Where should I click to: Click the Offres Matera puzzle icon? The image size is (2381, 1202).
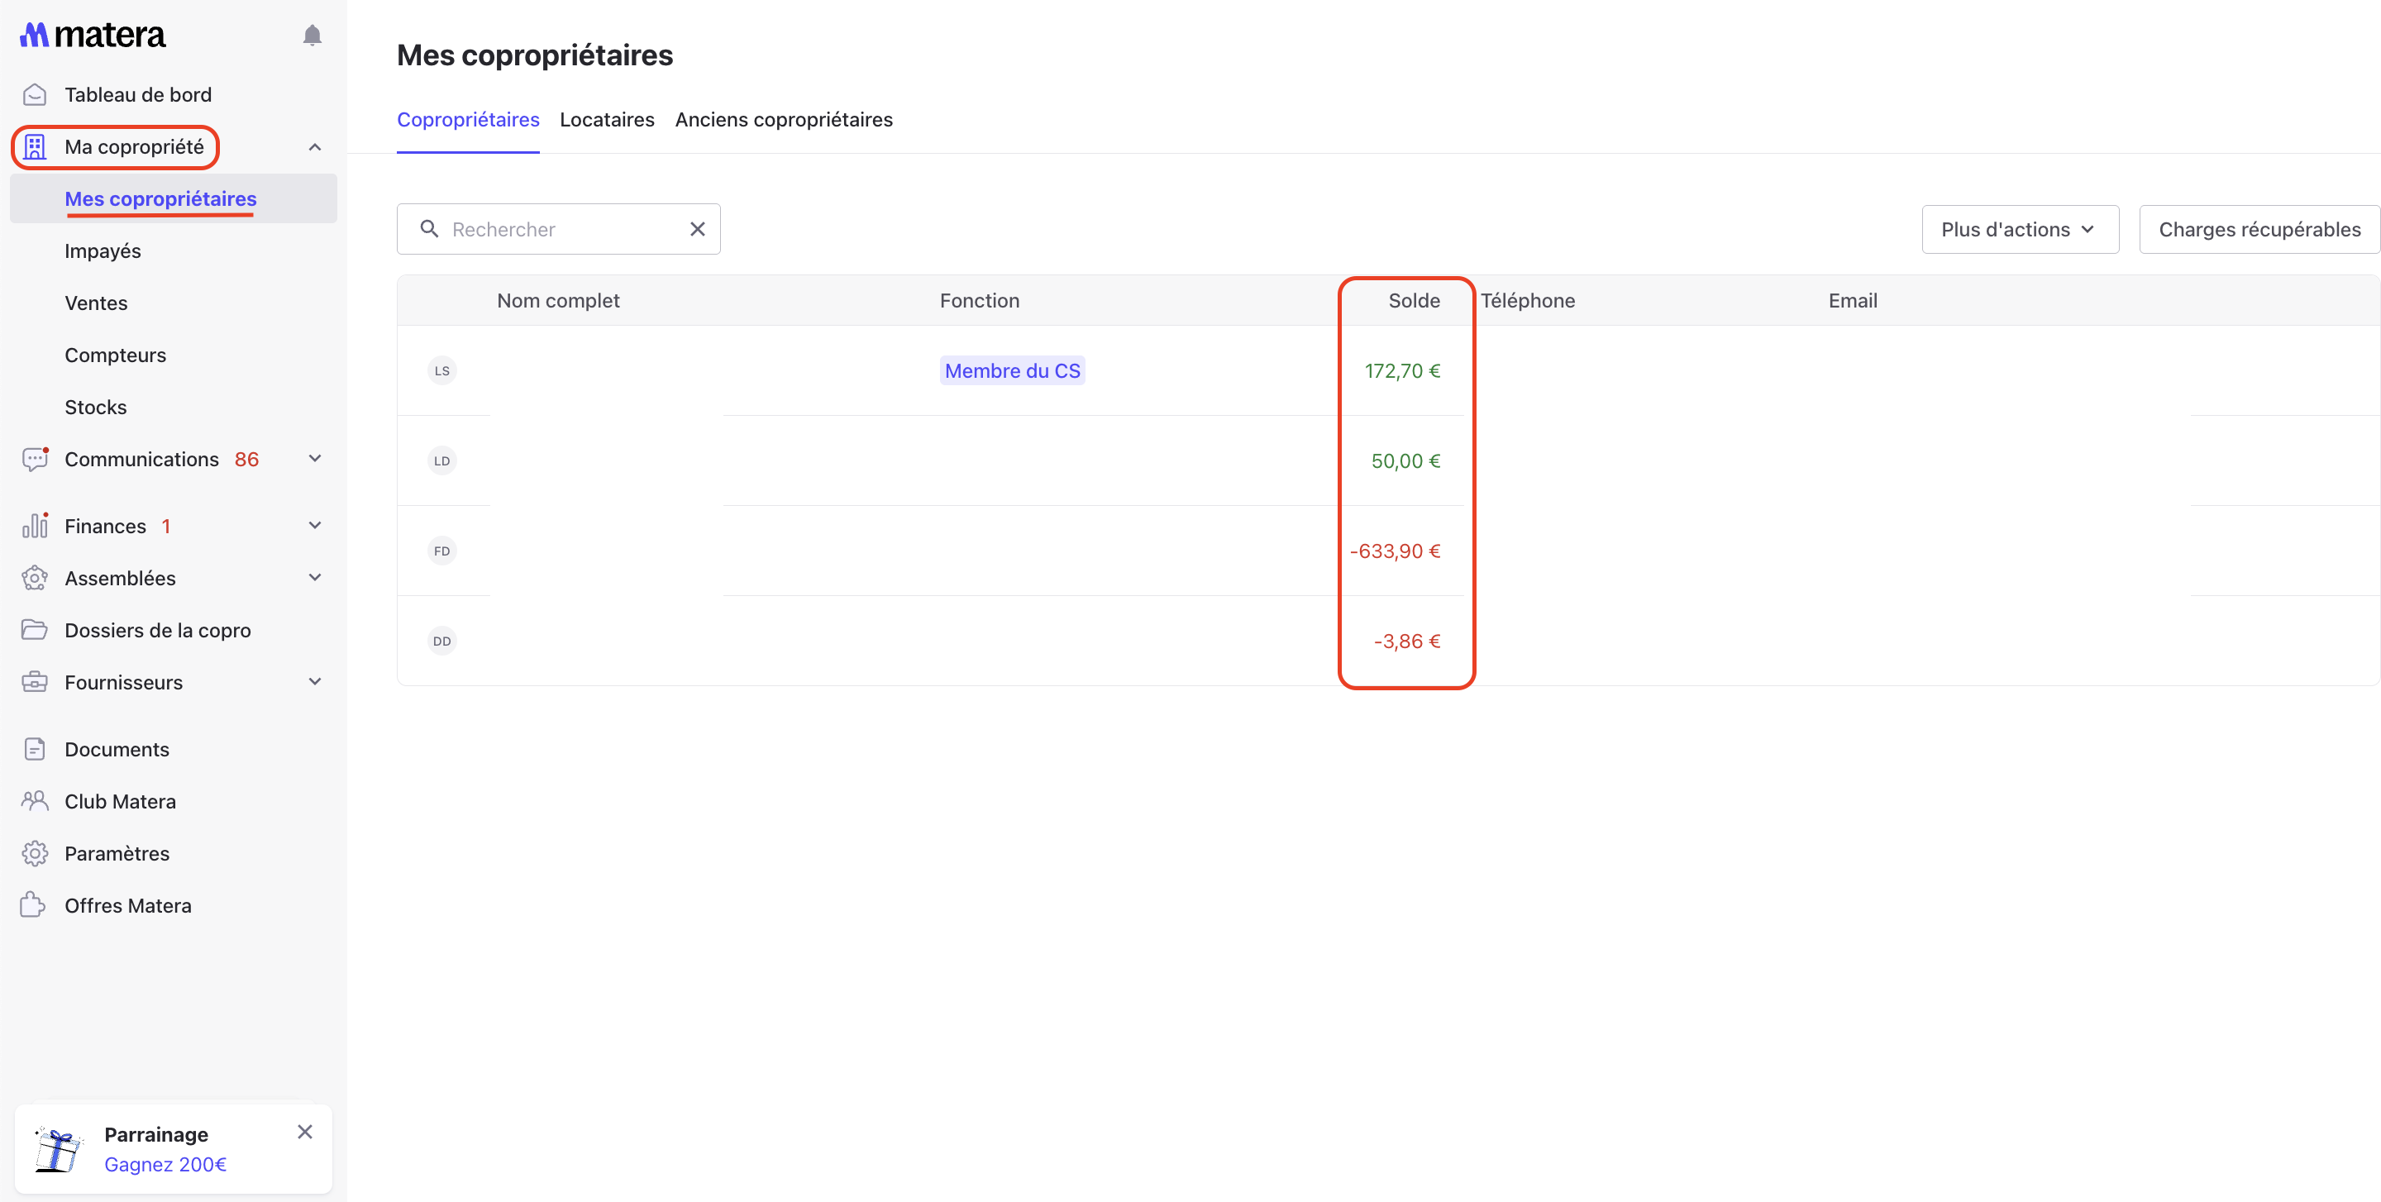point(33,905)
